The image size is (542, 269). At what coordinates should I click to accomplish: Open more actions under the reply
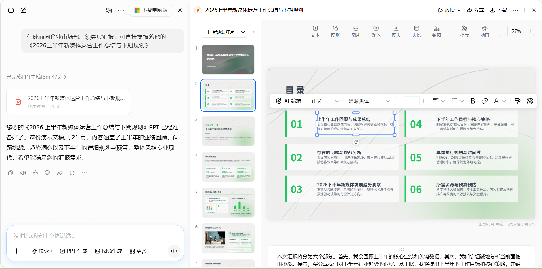click(x=84, y=173)
